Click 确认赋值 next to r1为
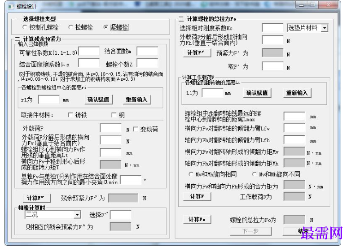The height and width of the screenshot is (247, 351). (x=98, y=100)
